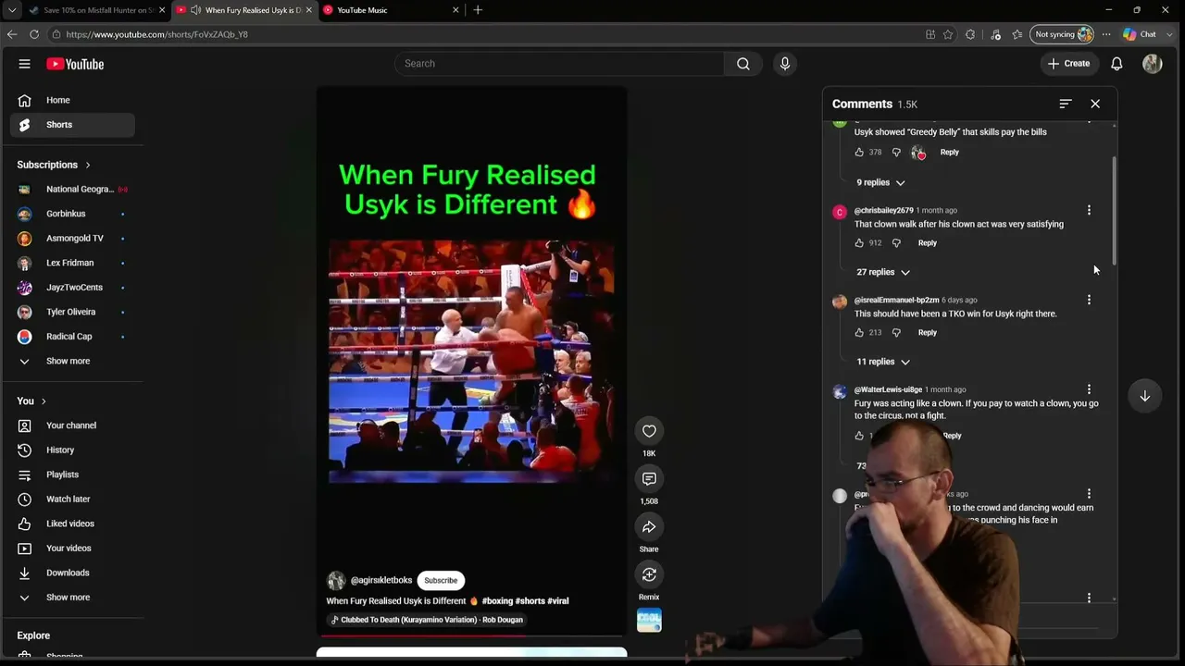The image size is (1185, 666).
Task: Dislike the "Greedy Belly" comment
Action: (x=896, y=153)
